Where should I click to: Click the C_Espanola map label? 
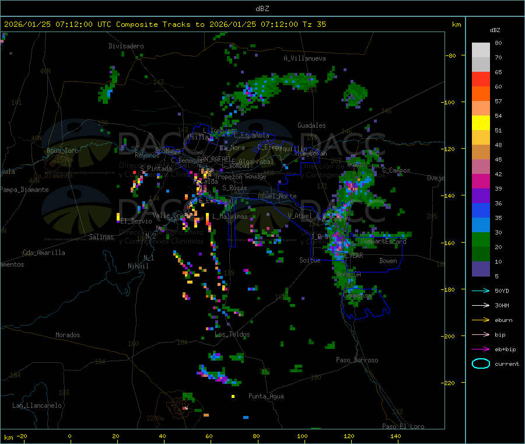[251, 135]
